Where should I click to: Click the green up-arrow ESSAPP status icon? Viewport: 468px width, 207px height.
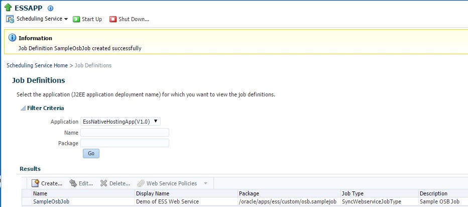pyautogui.click(x=8, y=8)
